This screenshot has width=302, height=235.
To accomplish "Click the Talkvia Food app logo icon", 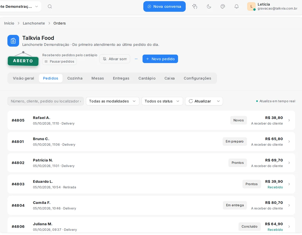I will (13, 41).
